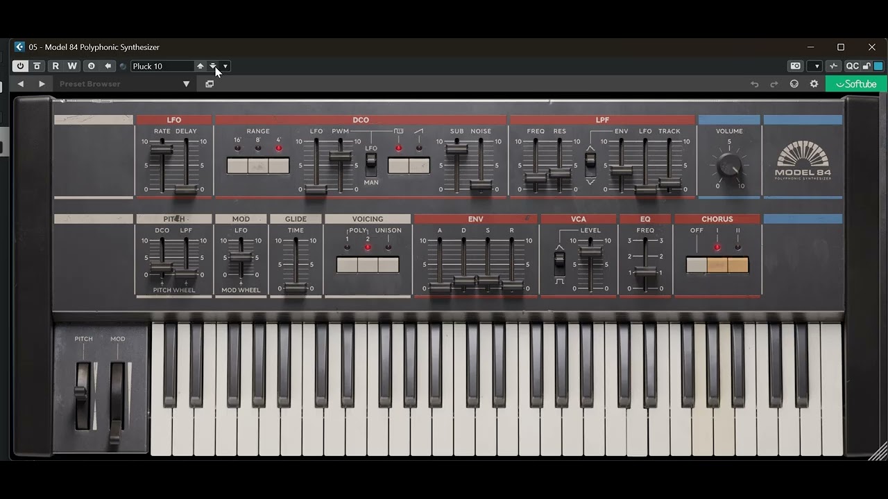888x499 pixels.
Task: Go to next preset in Preset Browser bar
Action: click(42, 84)
